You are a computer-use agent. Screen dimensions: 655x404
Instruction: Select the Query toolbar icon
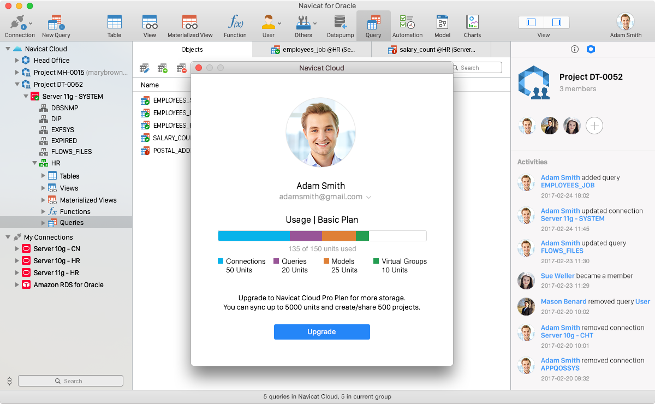click(373, 26)
